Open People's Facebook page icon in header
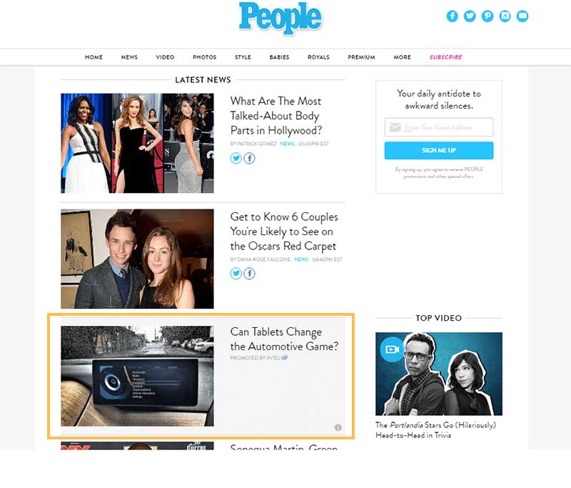Image resolution: width=571 pixels, height=488 pixels. pos(452,16)
